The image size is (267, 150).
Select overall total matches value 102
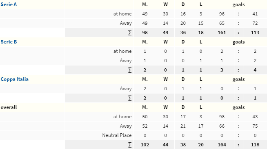[145, 145]
